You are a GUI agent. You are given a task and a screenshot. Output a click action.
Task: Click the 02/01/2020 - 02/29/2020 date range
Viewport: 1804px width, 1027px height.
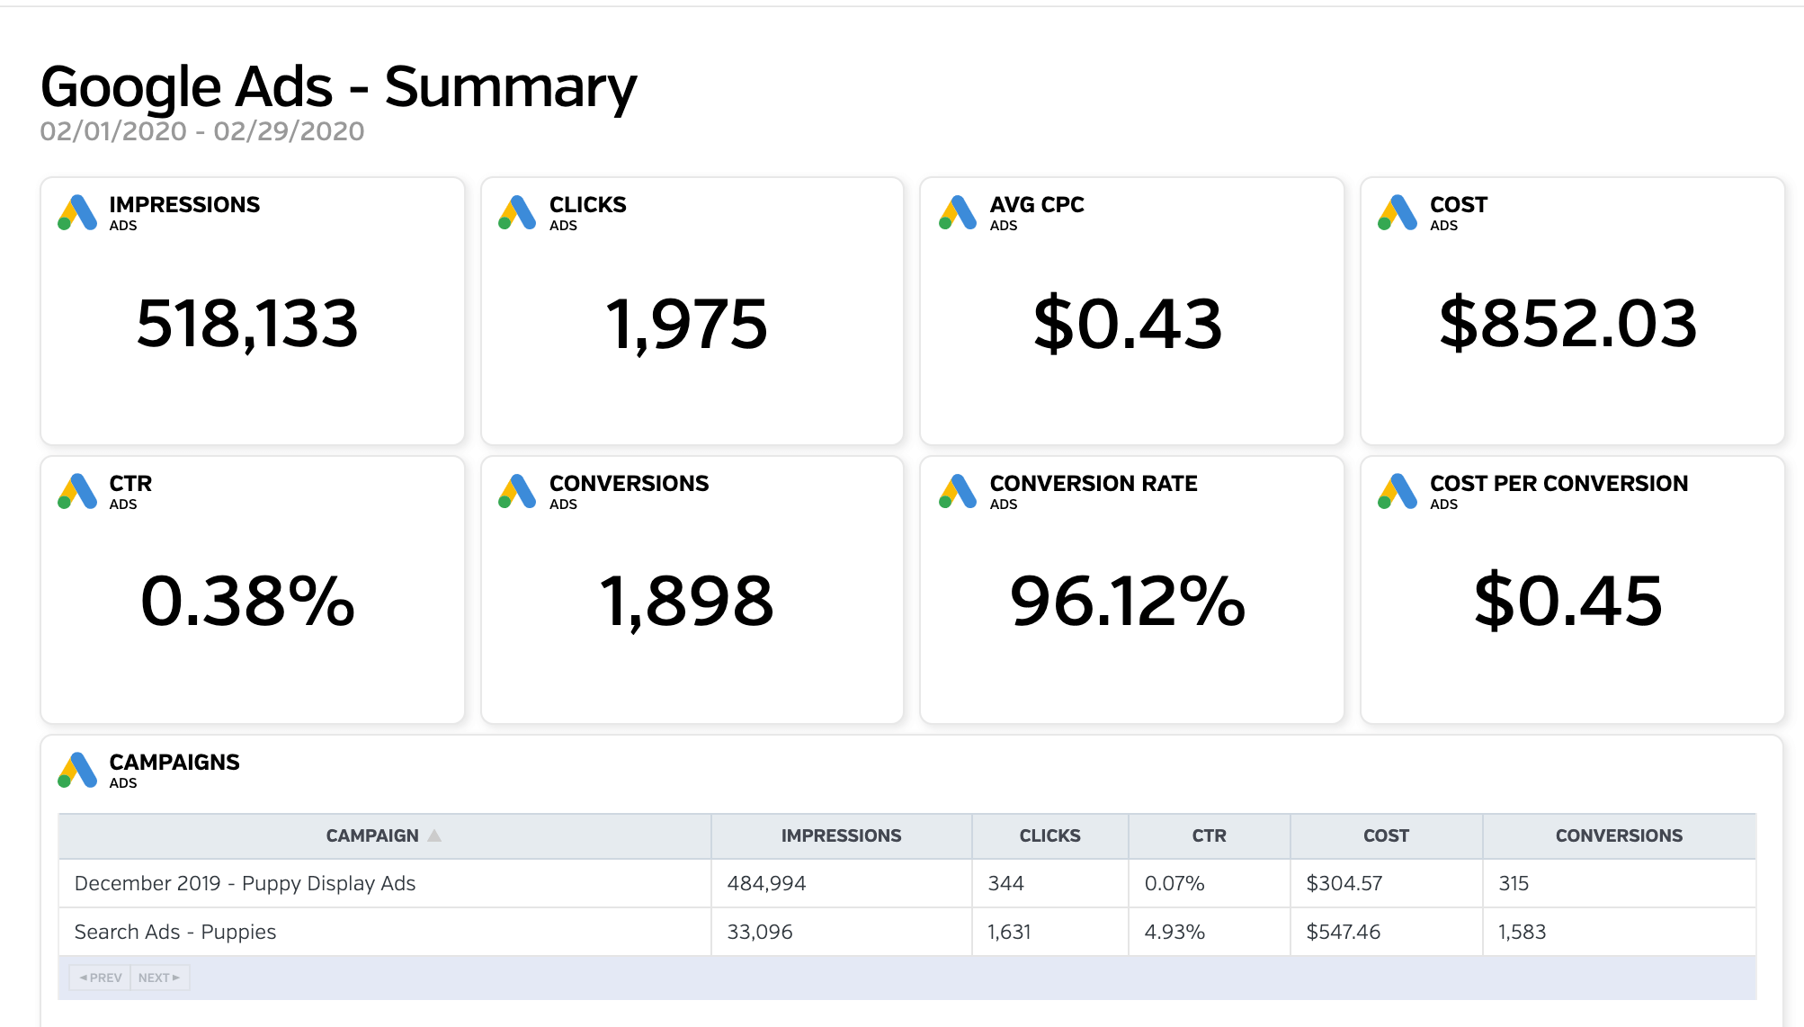tap(202, 131)
